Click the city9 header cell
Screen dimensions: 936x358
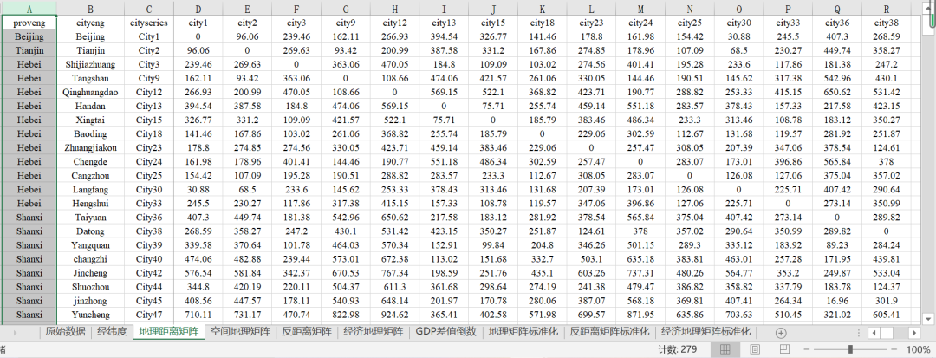click(x=346, y=23)
